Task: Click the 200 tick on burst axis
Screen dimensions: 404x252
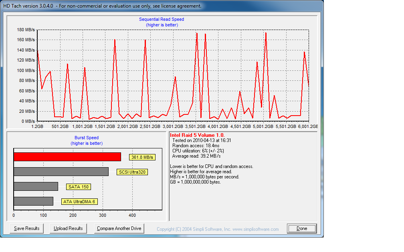Action: pyautogui.click(x=73, y=216)
